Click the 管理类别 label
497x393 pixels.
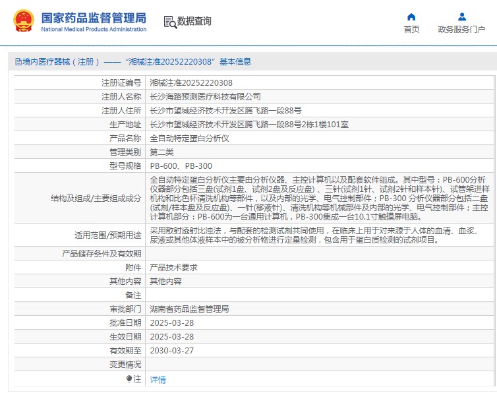coord(125,152)
